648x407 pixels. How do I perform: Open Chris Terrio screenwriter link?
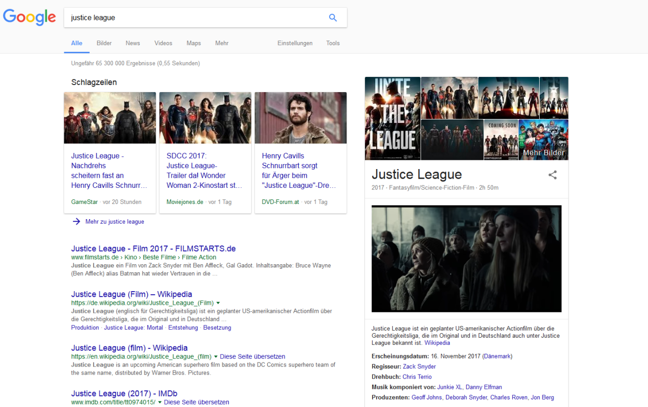tap(417, 377)
